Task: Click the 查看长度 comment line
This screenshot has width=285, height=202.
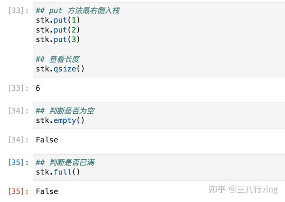Action: tap(57, 59)
